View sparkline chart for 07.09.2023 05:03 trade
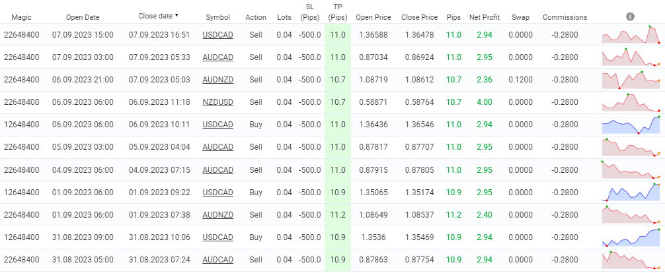The height and width of the screenshot is (273, 665). 631,80
